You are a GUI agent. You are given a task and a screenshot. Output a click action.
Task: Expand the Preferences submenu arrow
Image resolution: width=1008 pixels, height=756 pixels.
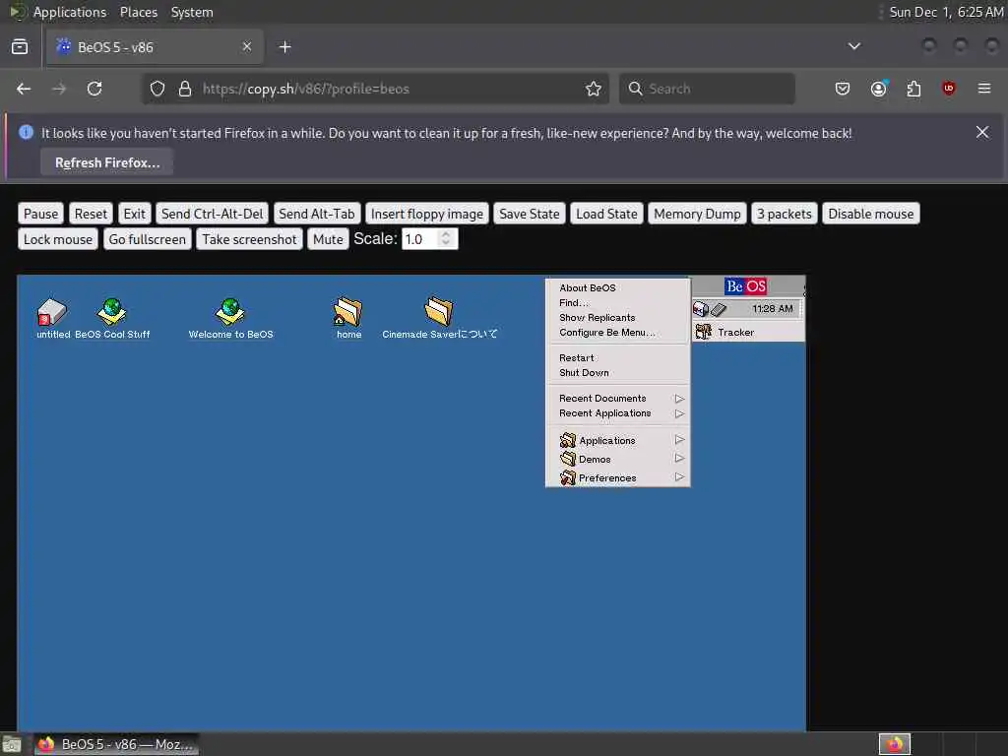[679, 477]
